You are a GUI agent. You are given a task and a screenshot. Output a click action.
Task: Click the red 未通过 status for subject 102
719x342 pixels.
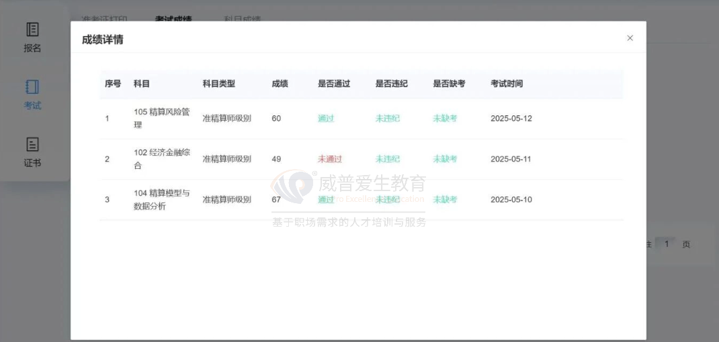click(x=330, y=159)
